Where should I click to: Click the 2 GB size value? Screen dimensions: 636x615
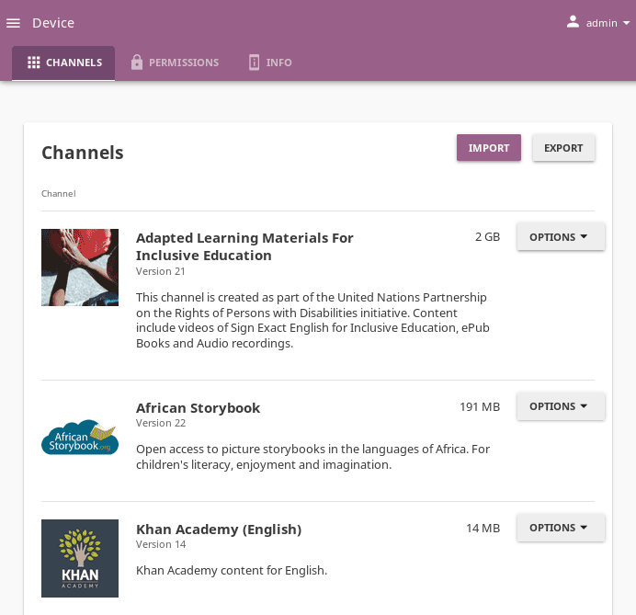click(x=487, y=237)
